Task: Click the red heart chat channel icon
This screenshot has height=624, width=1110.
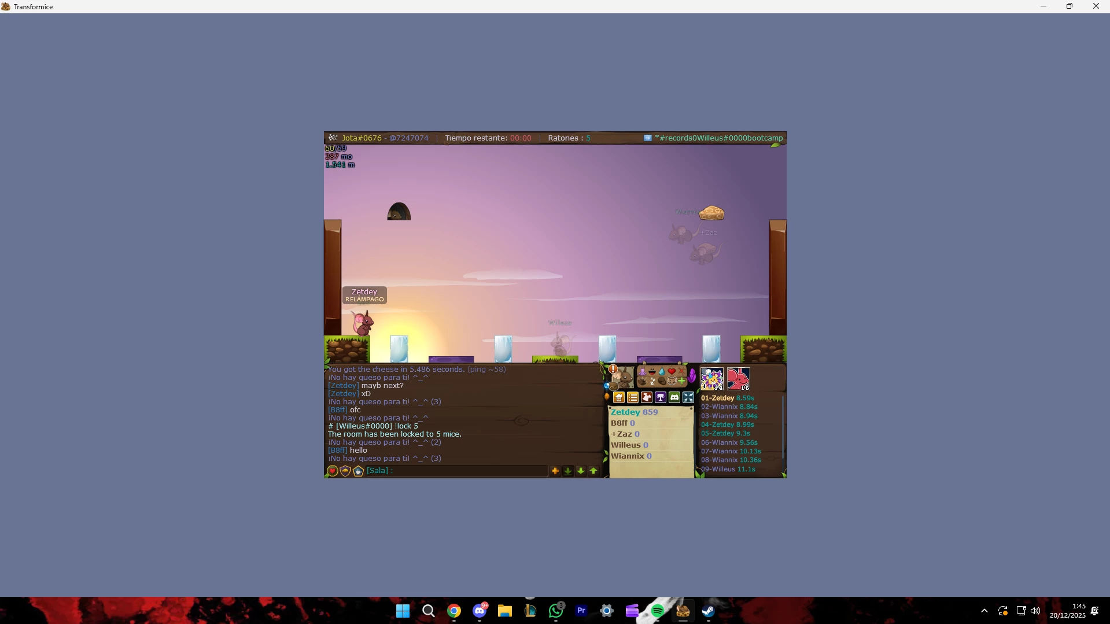Action: click(x=333, y=471)
